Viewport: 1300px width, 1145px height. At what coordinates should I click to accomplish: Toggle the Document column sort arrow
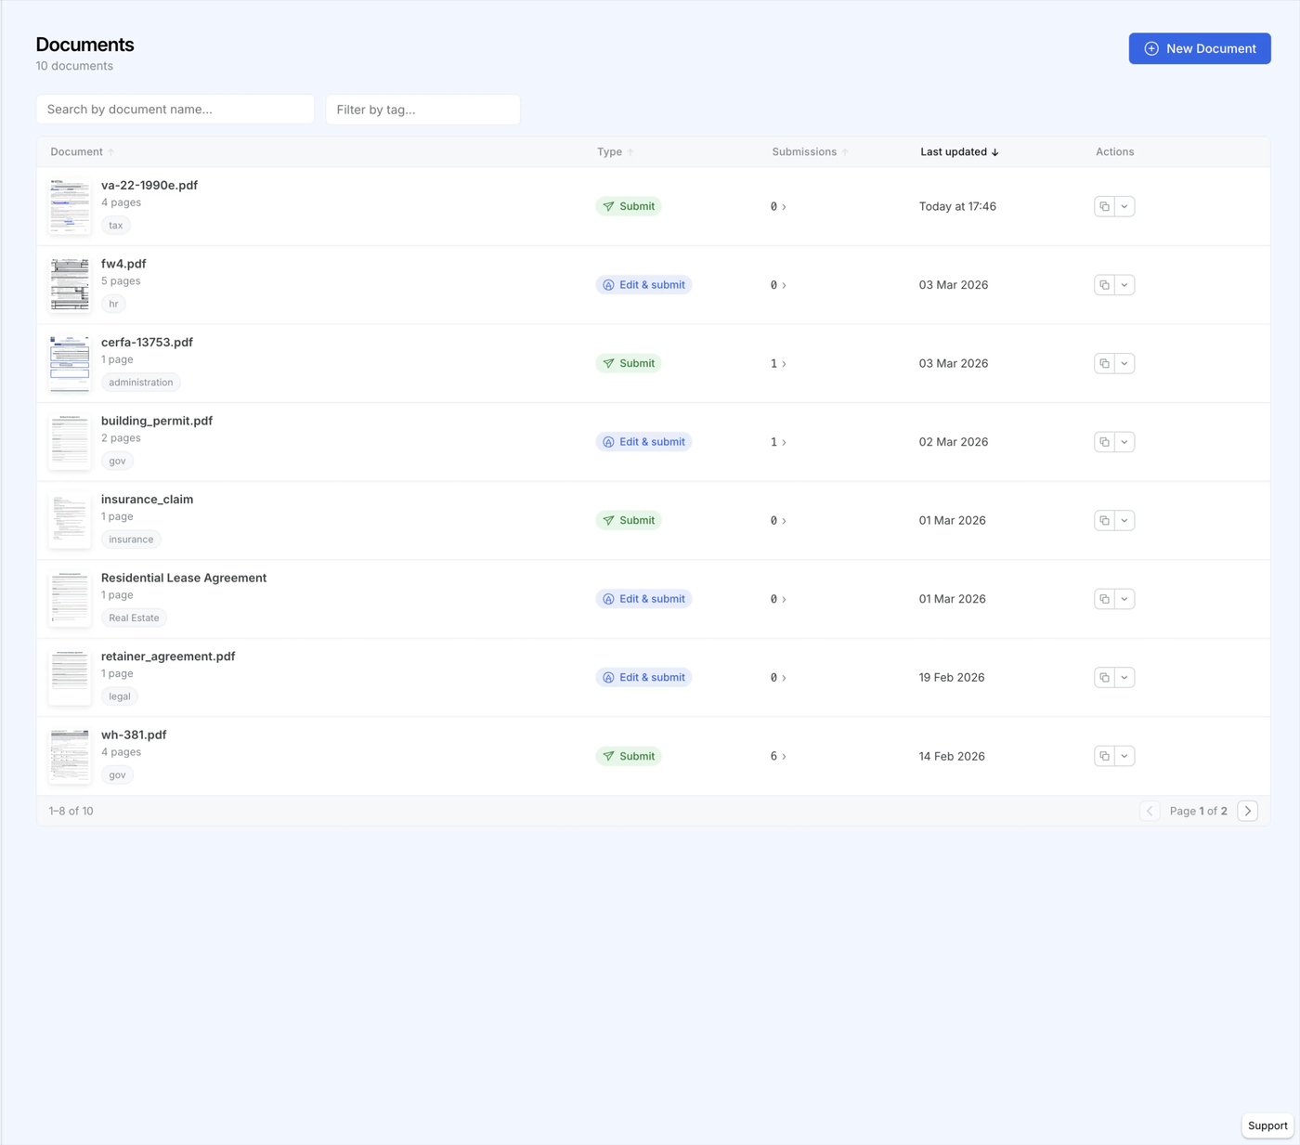110,151
